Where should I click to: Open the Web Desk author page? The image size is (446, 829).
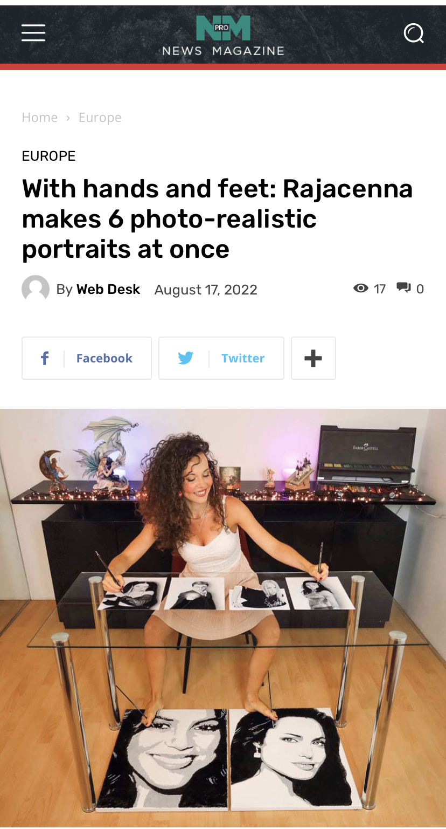click(x=108, y=289)
